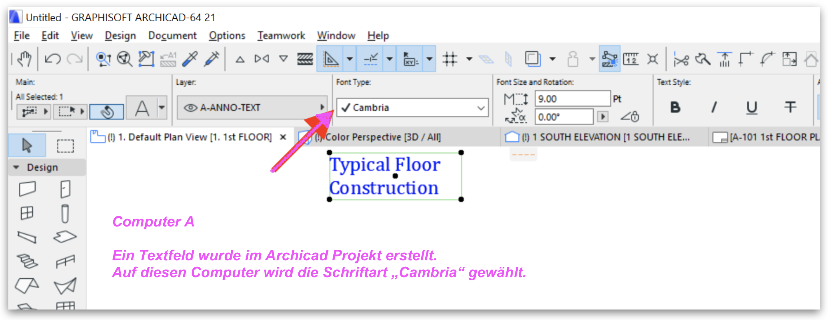
Task: Open the Suspend Groups dropdown arrow
Action: (592, 59)
